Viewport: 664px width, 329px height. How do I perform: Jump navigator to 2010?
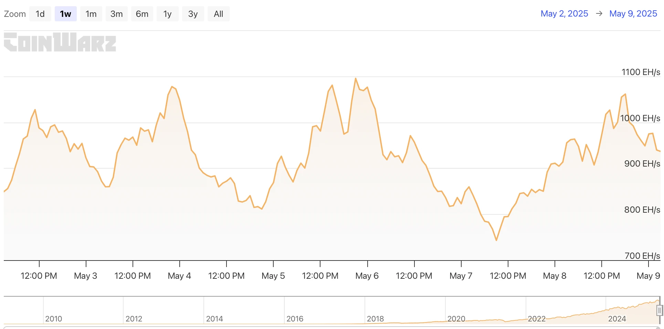point(53,319)
